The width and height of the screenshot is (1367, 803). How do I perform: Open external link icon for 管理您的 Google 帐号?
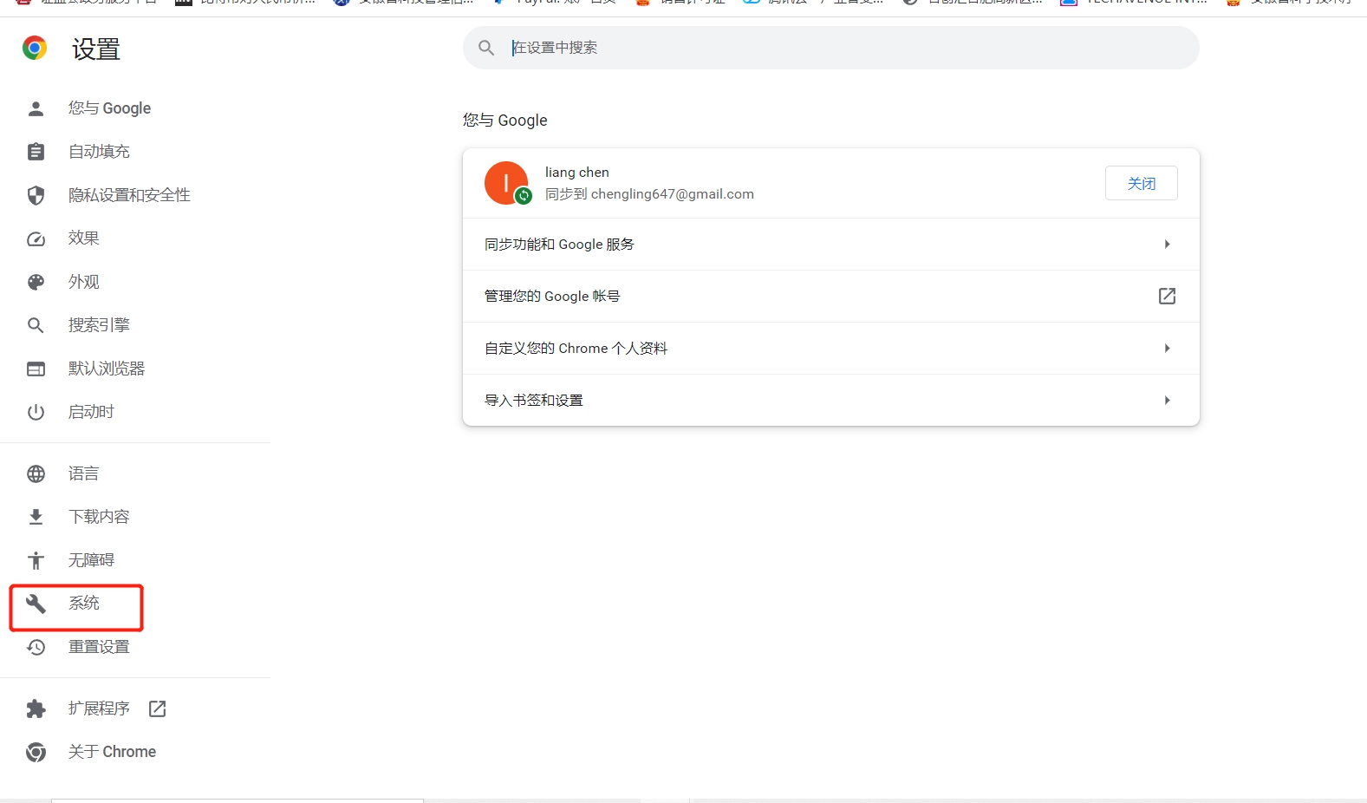(x=1167, y=297)
